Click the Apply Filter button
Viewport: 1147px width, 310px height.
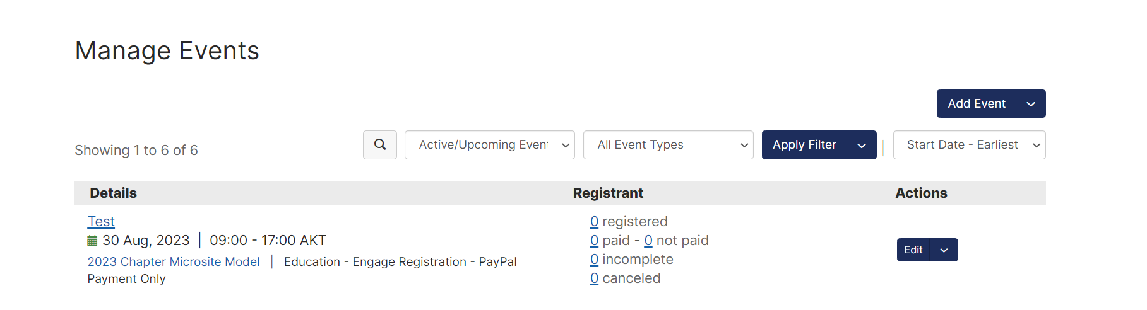(x=804, y=145)
